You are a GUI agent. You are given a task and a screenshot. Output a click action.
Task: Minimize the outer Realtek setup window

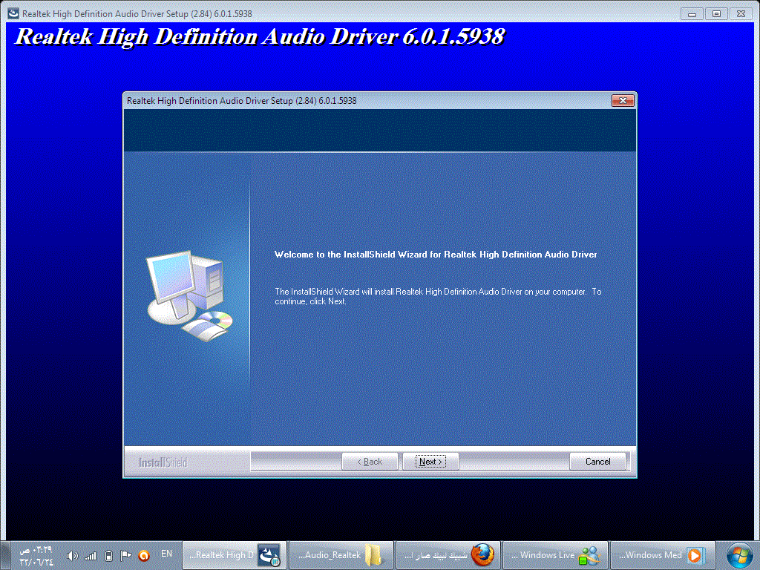(x=692, y=13)
